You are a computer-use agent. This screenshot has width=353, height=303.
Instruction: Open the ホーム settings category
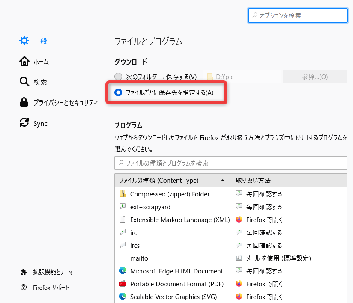[34, 61]
